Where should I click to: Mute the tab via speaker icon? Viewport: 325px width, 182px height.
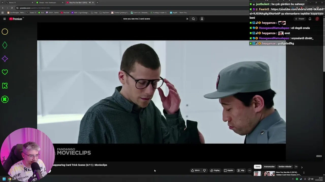tap(90, 3)
